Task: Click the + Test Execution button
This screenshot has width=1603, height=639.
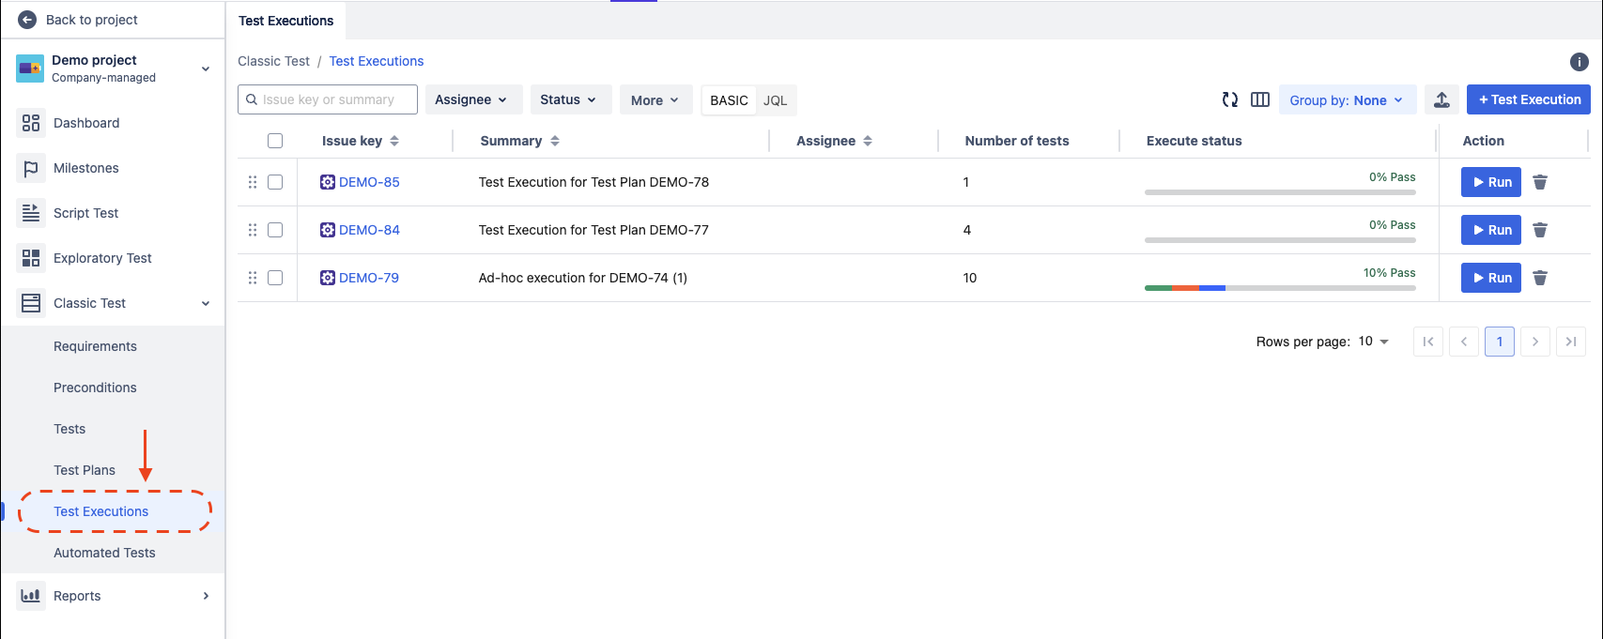Action: 1529,99
